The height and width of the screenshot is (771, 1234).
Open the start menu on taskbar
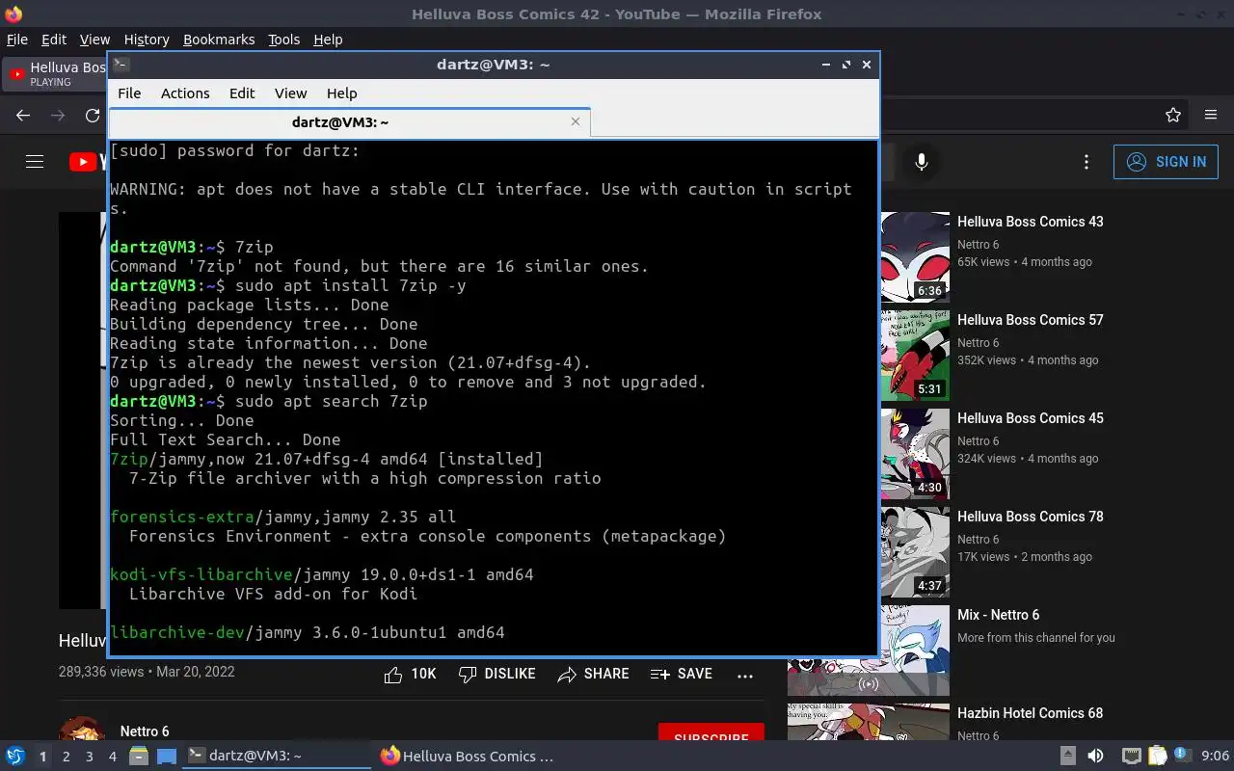click(x=15, y=757)
